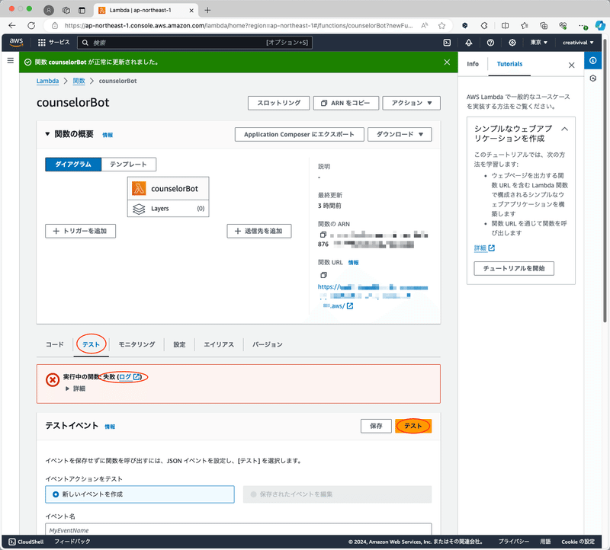Toggle the left navigation hamburger menu
The height and width of the screenshot is (550, 610).
[x=11, y=61]
